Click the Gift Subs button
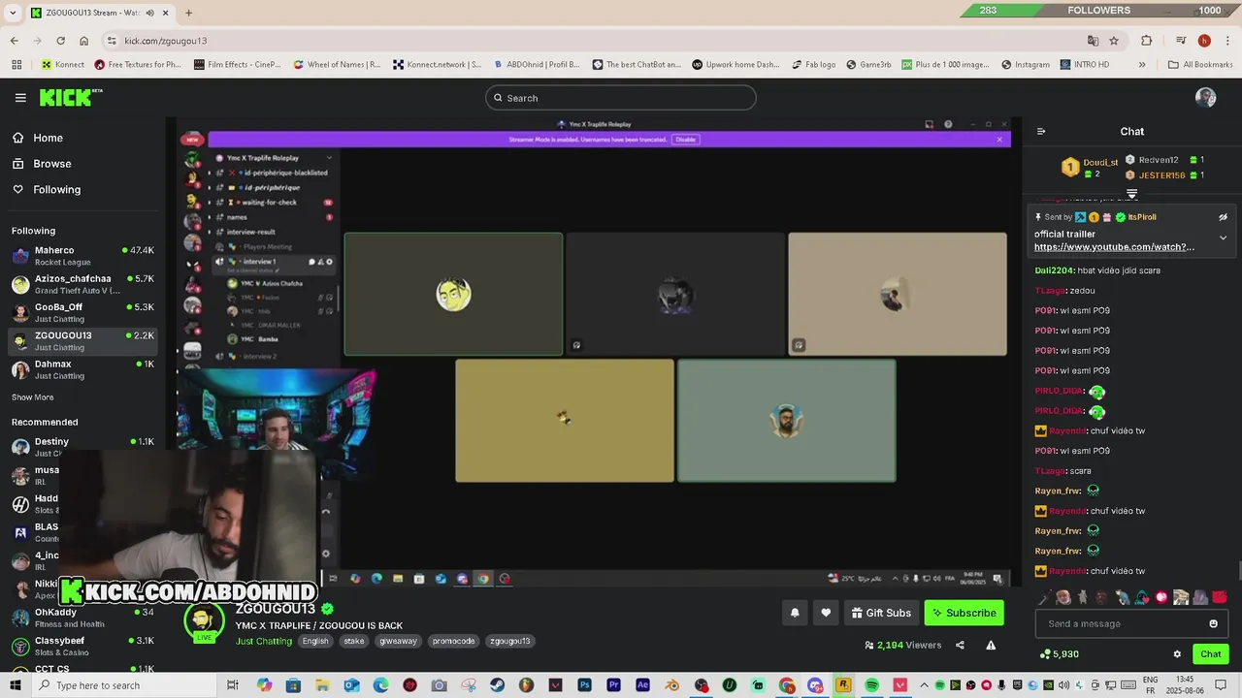Viewport: 1242px width, 698px height. [881, 613]
